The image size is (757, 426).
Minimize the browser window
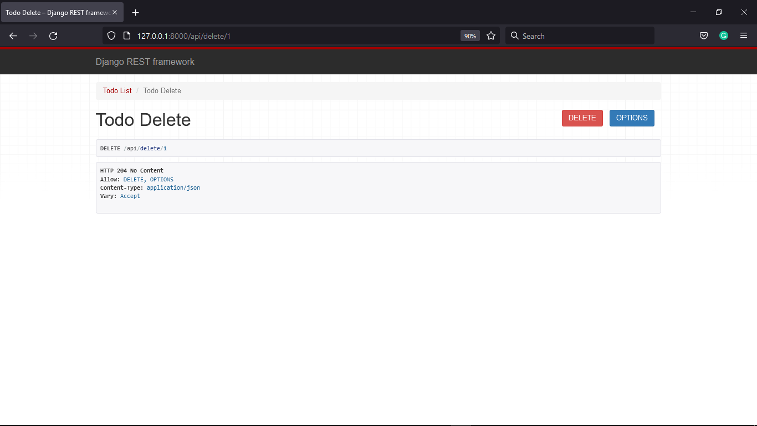point(693,12)
